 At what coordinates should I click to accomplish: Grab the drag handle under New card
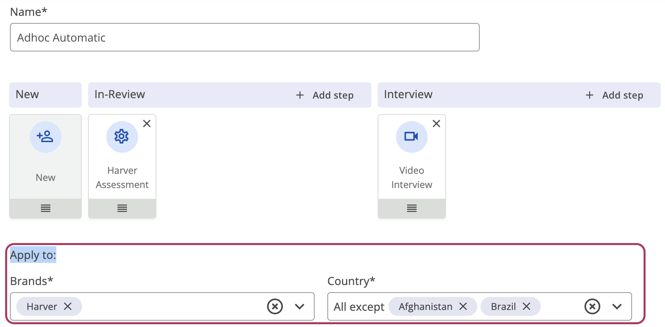(46, 208)
